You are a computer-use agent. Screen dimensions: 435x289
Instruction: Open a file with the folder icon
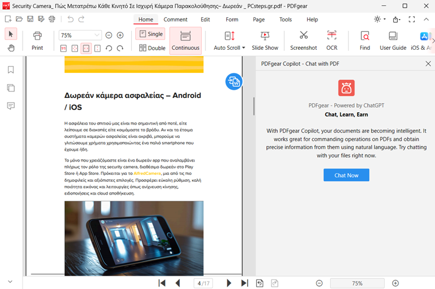point(19,19)
